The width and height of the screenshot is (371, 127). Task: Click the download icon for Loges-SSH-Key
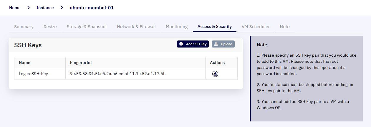click(215, 74)
